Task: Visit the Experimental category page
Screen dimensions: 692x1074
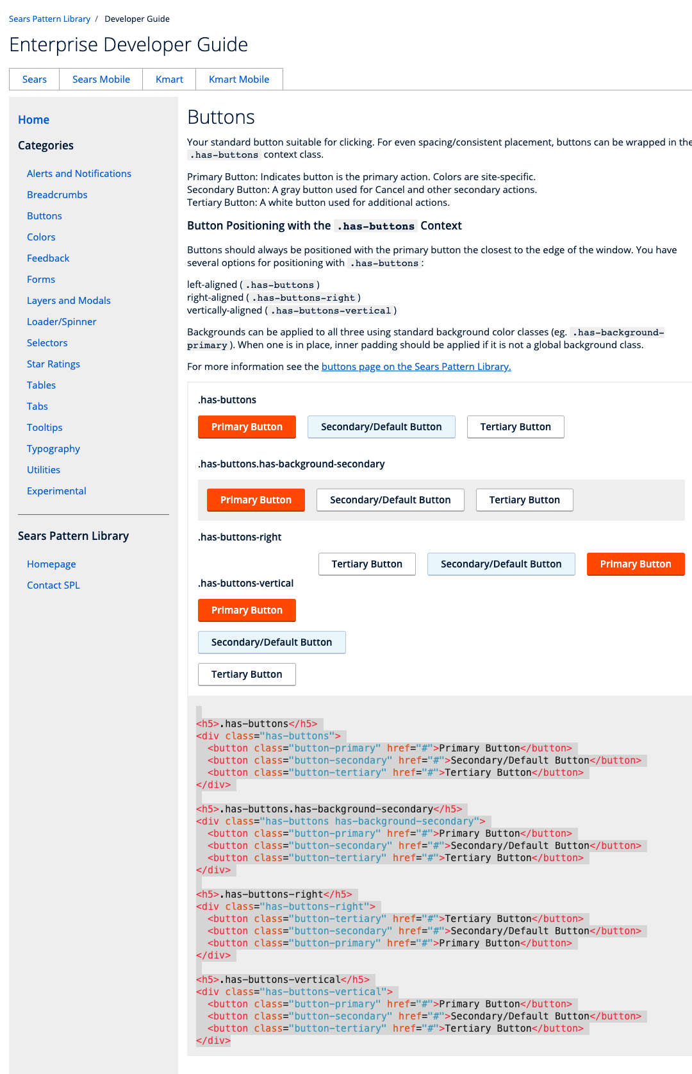Action: pos(56,491)
